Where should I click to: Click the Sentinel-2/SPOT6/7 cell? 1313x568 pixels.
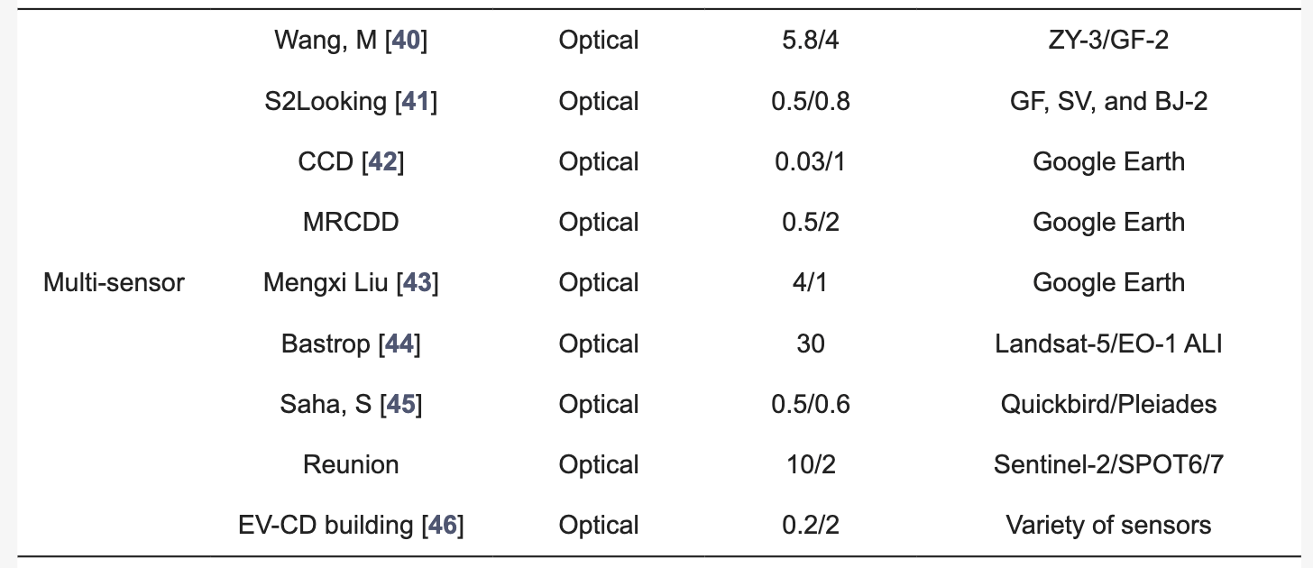[1108, 464]
